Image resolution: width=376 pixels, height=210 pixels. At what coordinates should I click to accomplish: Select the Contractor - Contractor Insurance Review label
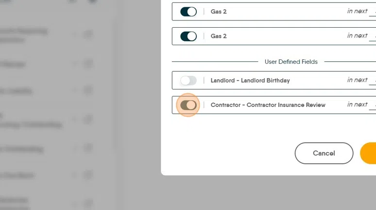click(268, 105)
